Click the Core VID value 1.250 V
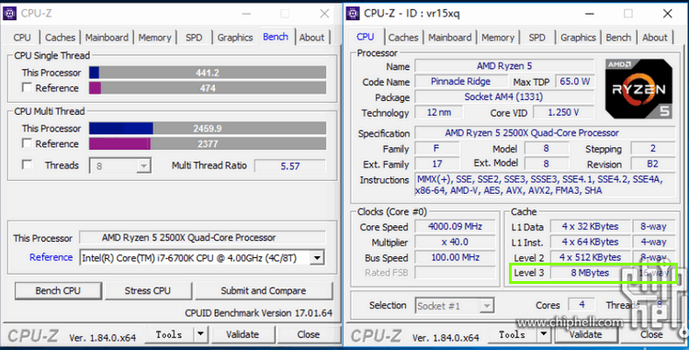Viewport: 689px width, 350px height. click(563, 112)
